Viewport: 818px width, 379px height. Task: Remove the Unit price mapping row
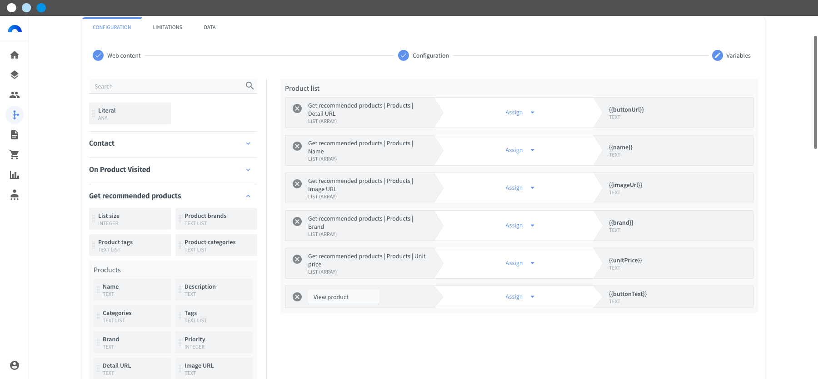[x=297, y=259]
